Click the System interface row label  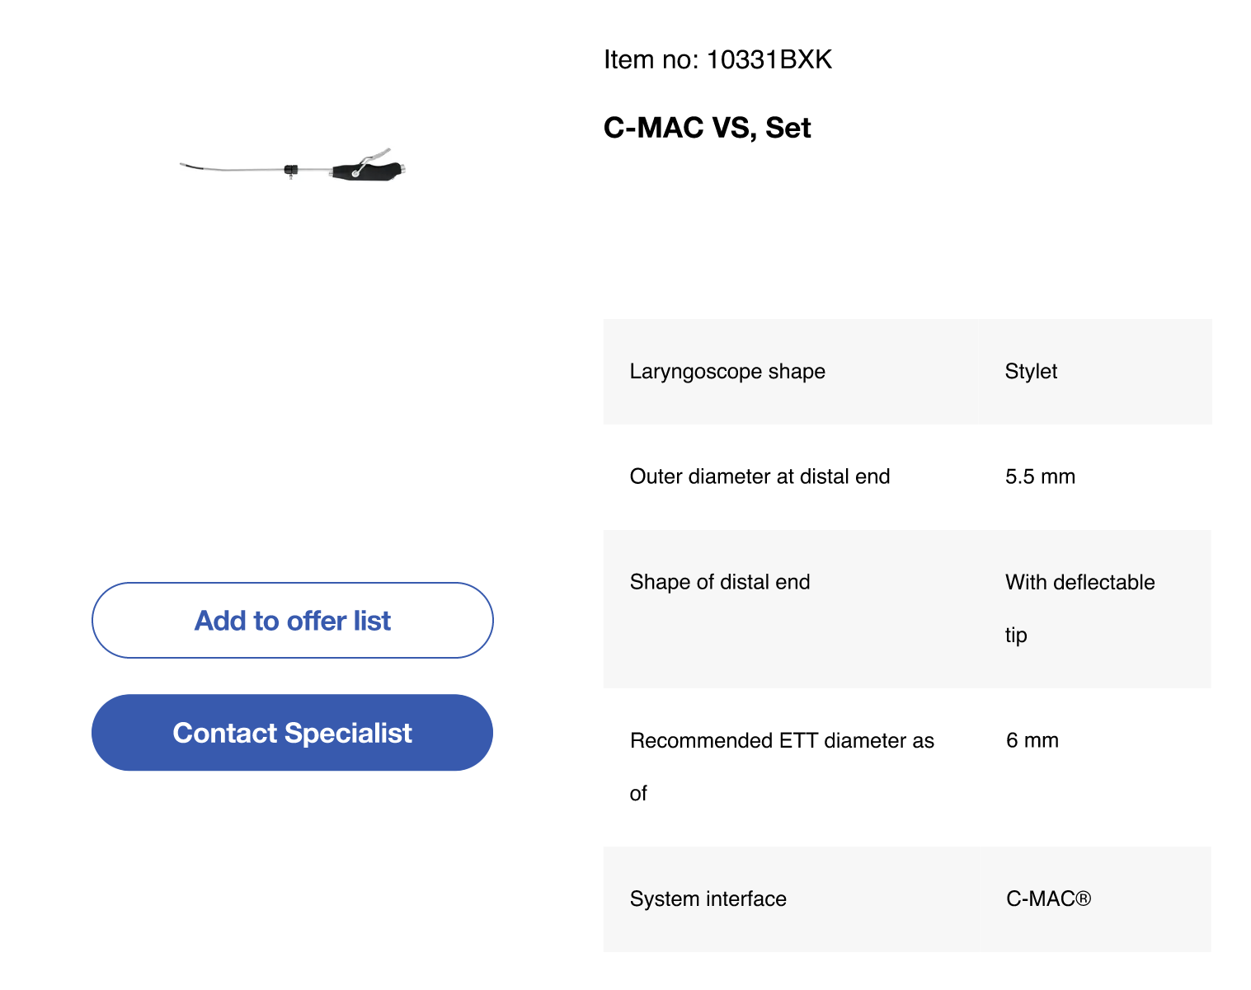tap(708, 899)
